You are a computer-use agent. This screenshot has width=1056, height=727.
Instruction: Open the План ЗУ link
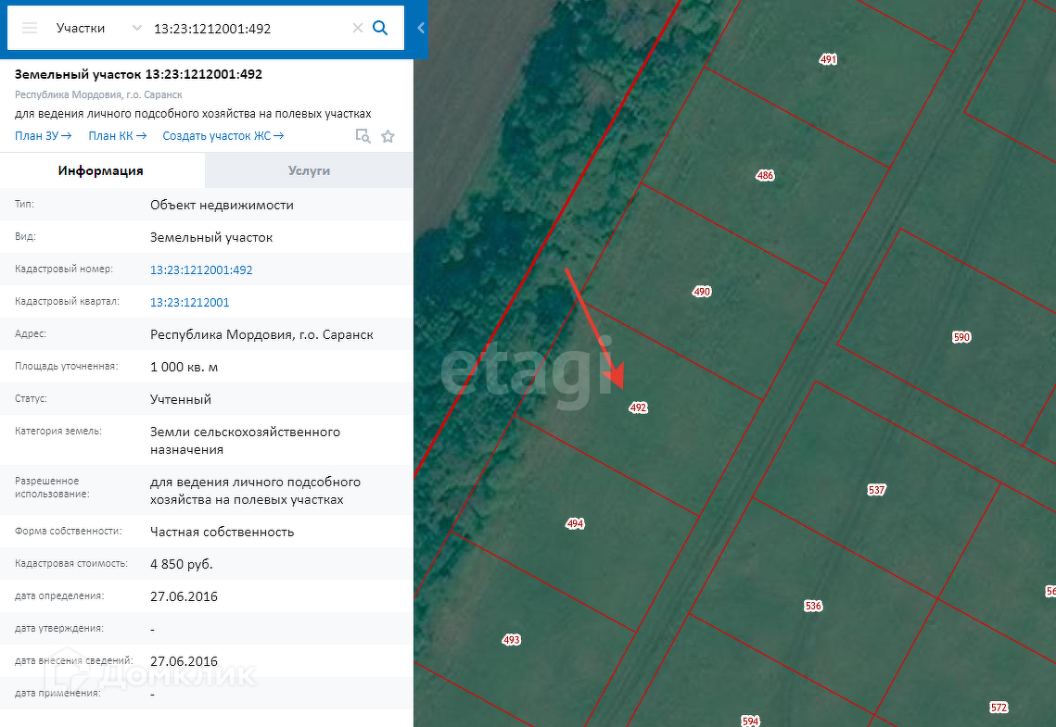point(43,136)
